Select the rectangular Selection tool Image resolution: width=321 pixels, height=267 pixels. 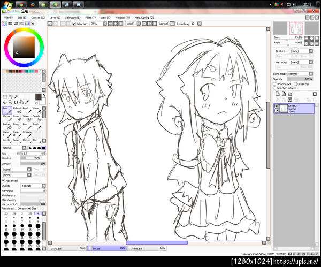coord(5,97)
